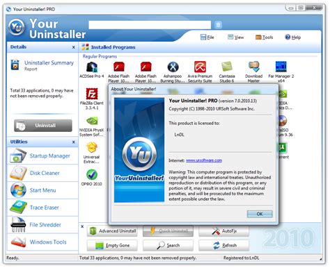Click the AutoFix button
Image resolution: width=330 pixels, height=268 pixels.
point(224,231)
